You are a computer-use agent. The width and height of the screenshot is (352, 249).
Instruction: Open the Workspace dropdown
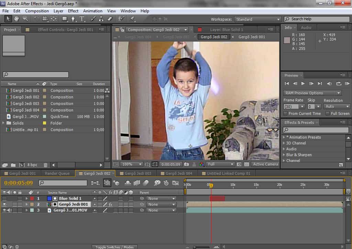(257, 19)
